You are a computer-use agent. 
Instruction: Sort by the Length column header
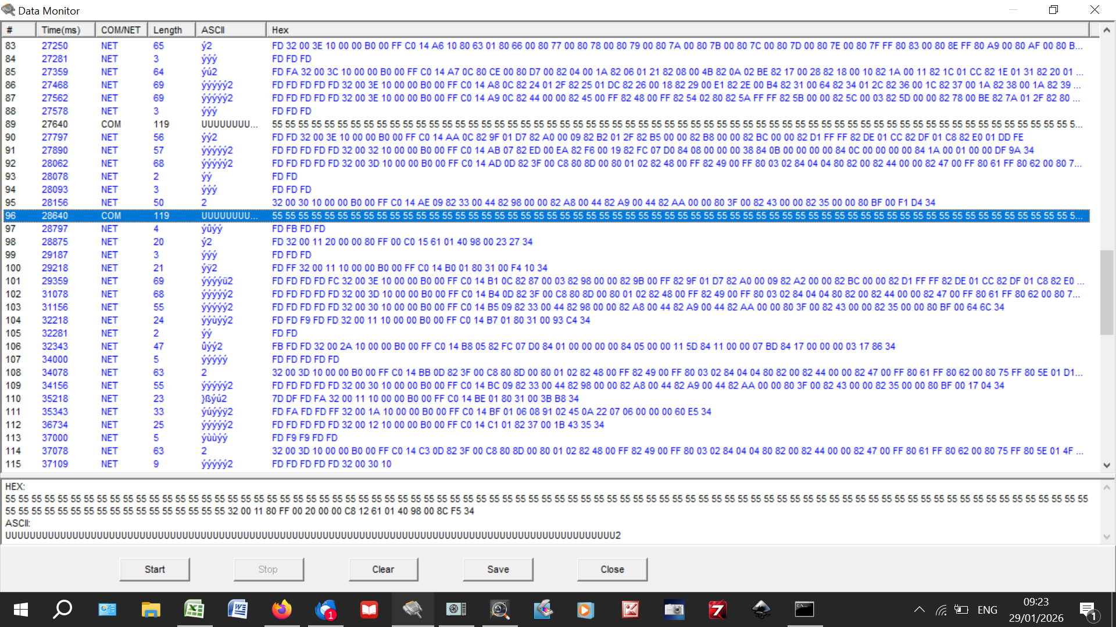[168, 30]
